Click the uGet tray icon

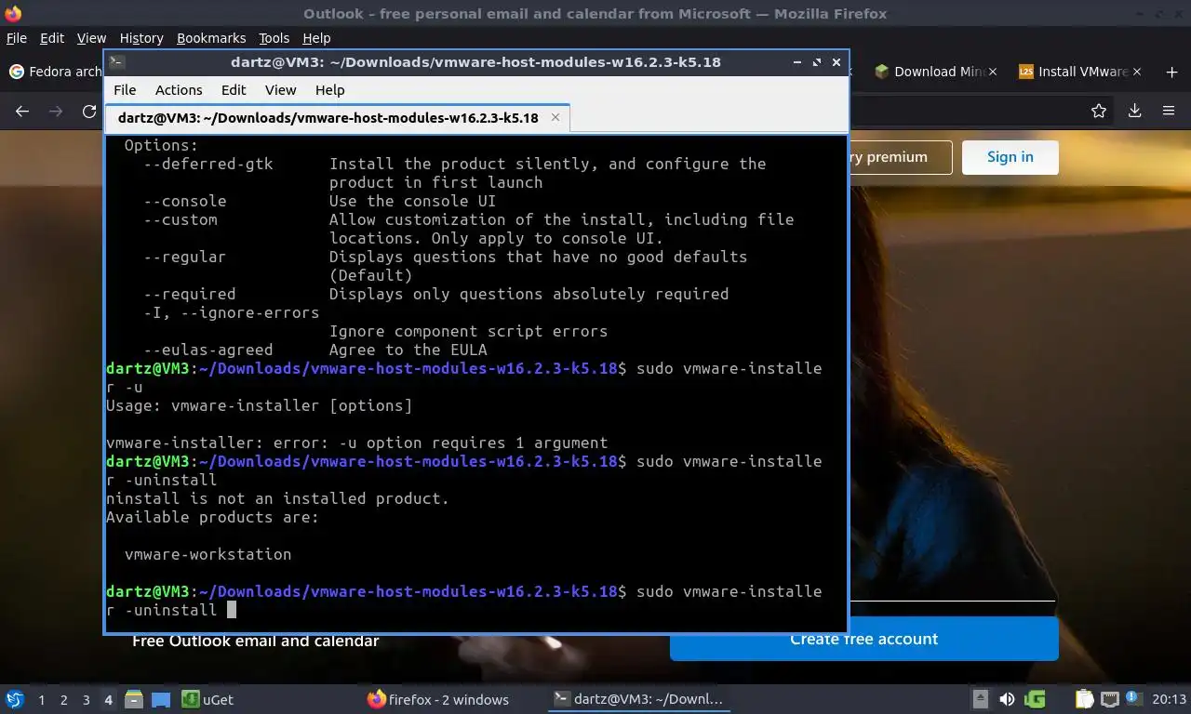(1035, 699)
